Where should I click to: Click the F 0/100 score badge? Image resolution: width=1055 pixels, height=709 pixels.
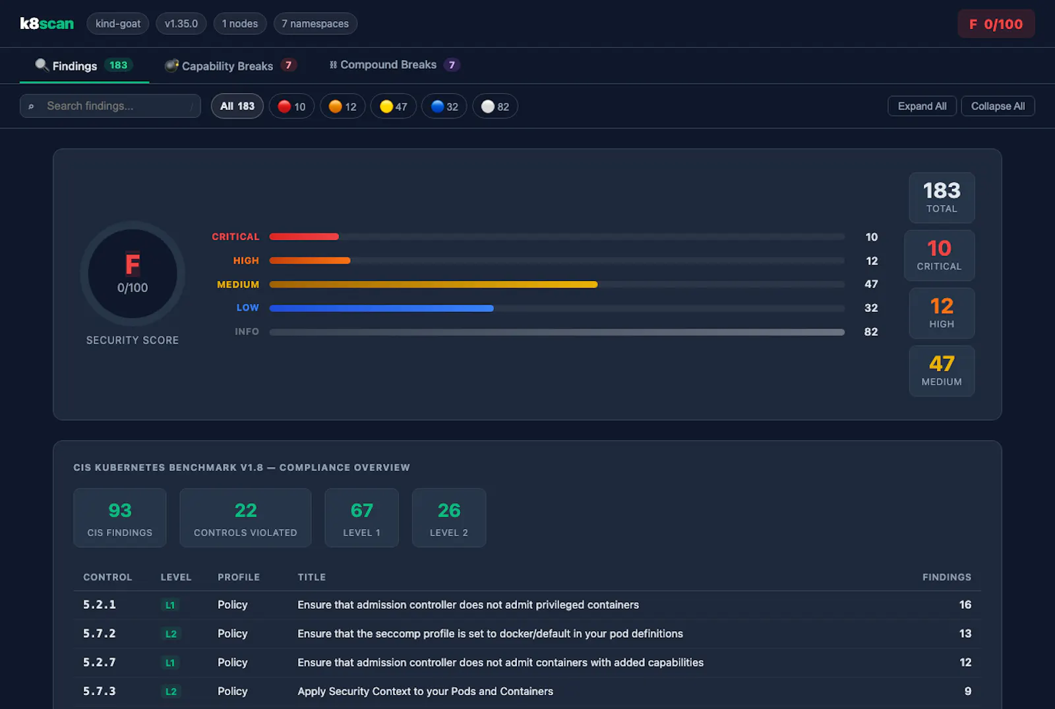pos(996,24)
